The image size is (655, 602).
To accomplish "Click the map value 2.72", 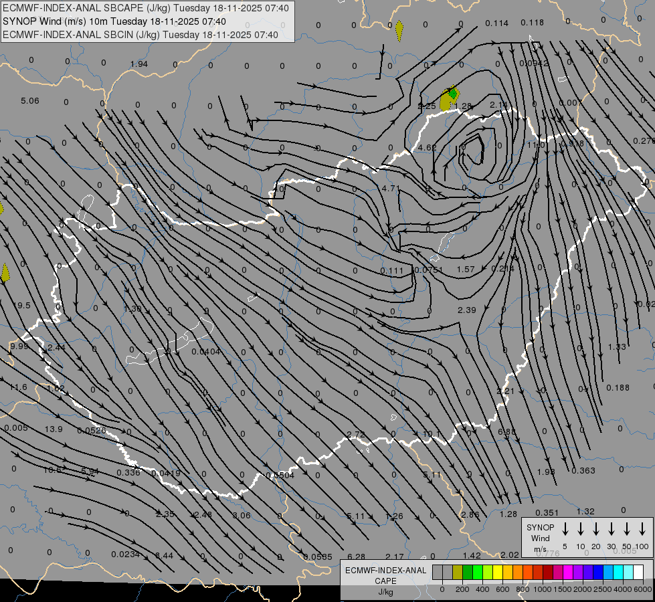I will [356, 435].
